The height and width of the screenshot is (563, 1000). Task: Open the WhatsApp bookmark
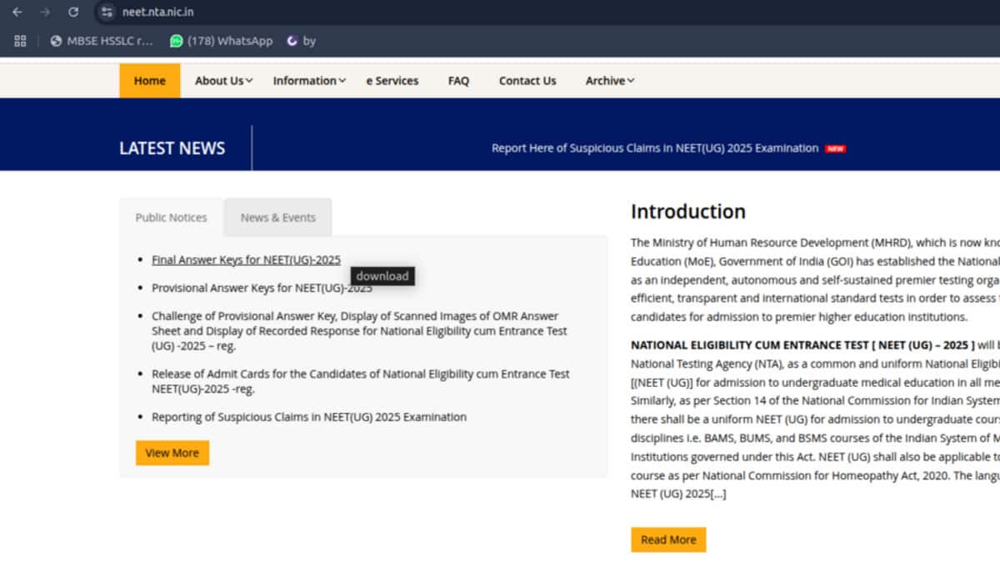tap(221, 41)
